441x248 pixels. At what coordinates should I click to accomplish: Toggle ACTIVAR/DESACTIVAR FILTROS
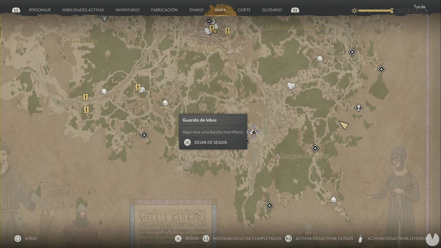coord(319,238)
